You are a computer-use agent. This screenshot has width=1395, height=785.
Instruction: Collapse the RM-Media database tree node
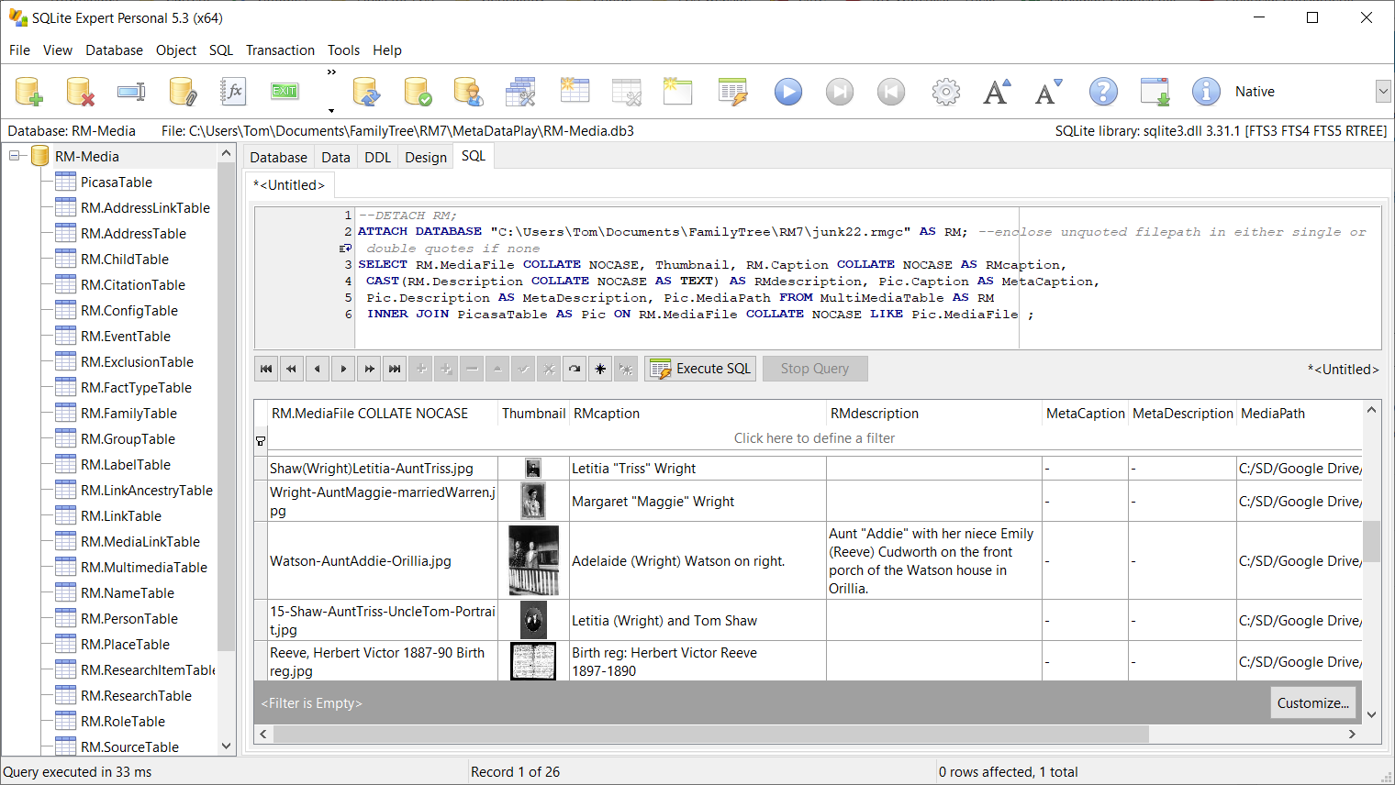[x=16, y=156]
